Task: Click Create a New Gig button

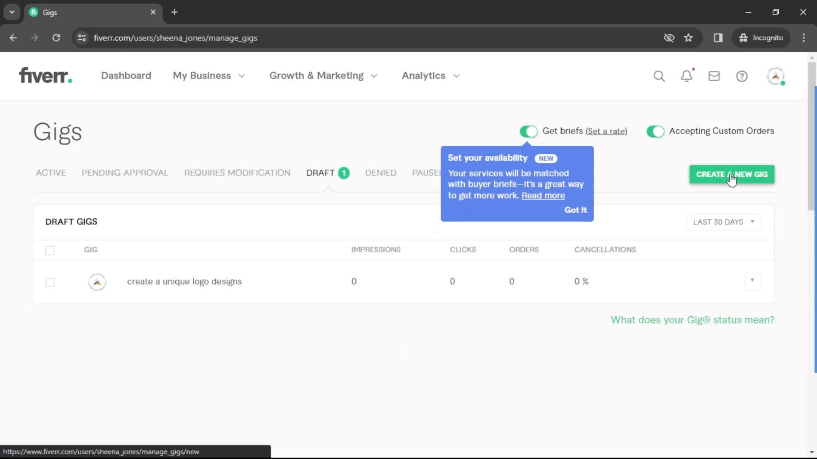Action: pyautogui.click(x=731, y=174)
